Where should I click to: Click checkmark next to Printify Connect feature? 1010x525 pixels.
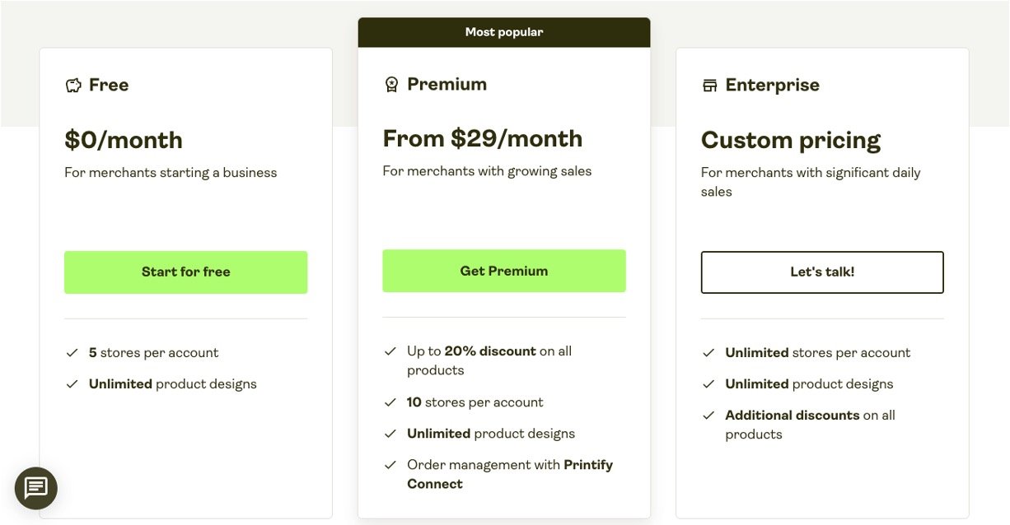click(390, 465)
